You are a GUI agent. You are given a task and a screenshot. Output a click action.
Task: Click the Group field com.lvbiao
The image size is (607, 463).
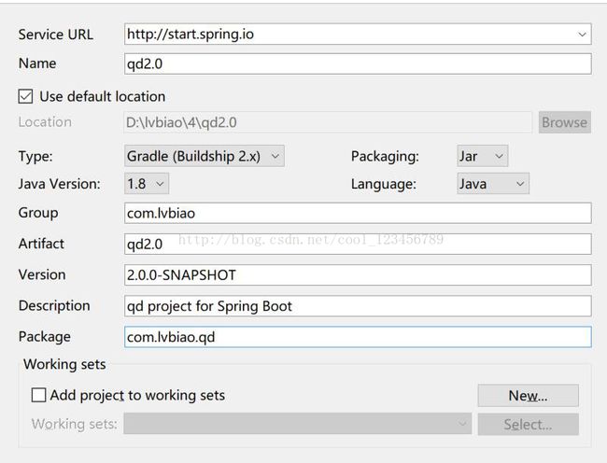(358, 213)
